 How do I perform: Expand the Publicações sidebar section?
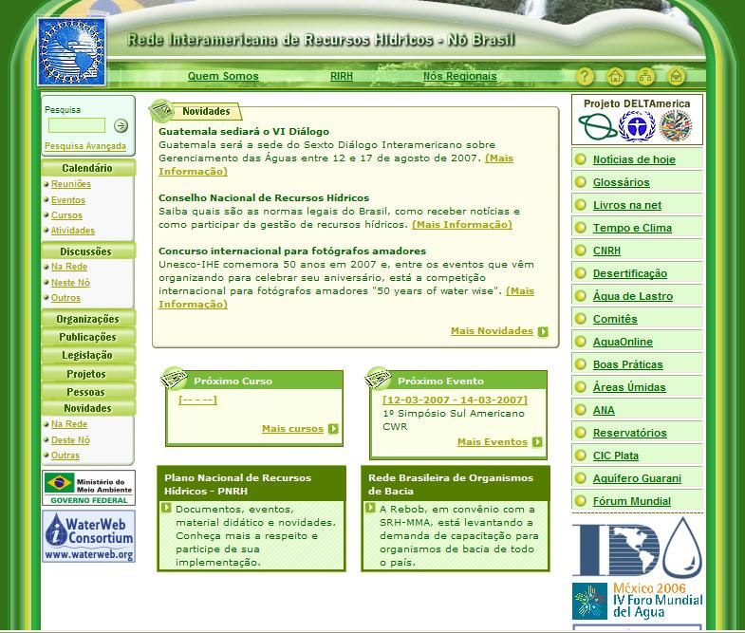pyautogui.click(x=87, y=337)
